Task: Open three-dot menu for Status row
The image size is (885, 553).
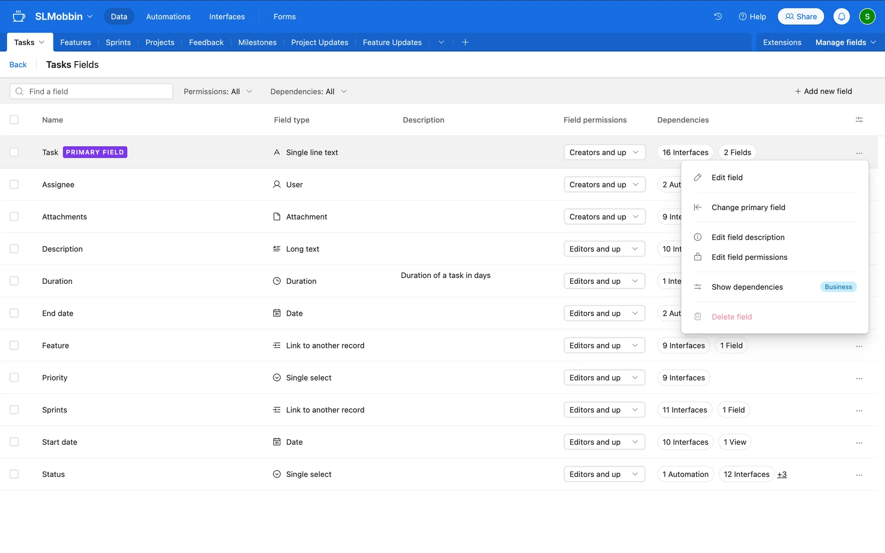Action: coord(859,475)
